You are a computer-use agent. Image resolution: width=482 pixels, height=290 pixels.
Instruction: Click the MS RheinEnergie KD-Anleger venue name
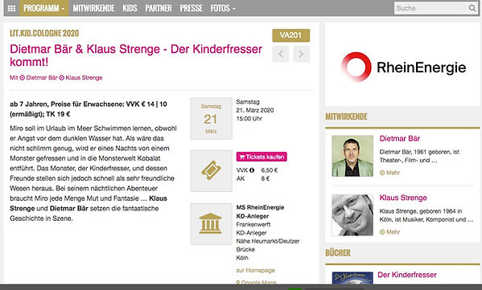point(260,212)
